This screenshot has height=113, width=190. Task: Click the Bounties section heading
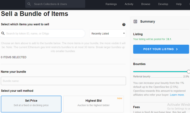[139, 64]
